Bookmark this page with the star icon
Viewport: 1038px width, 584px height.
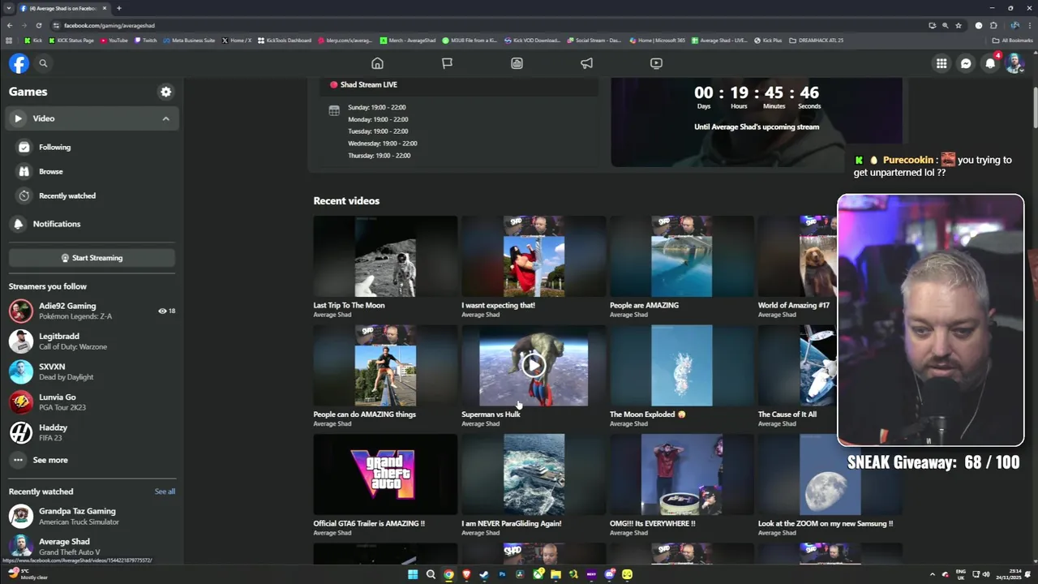(x=959, y=25)
